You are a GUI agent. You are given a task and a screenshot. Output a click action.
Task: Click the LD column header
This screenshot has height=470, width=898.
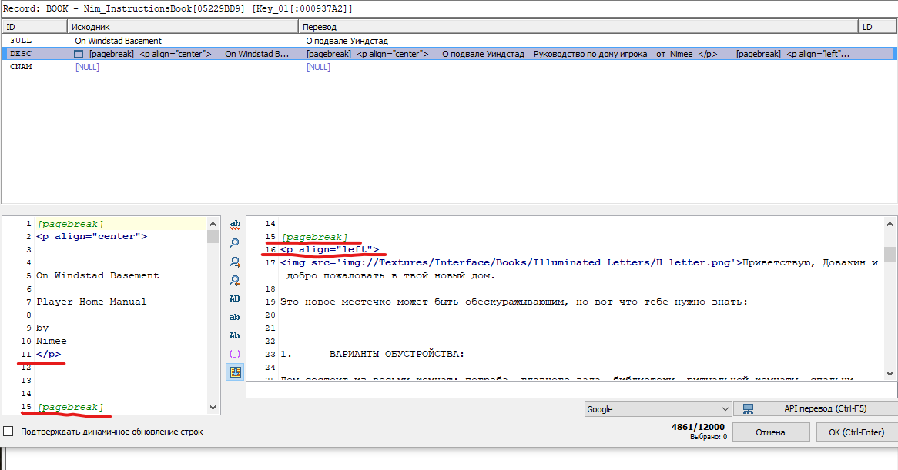click(x=876, y=27)
